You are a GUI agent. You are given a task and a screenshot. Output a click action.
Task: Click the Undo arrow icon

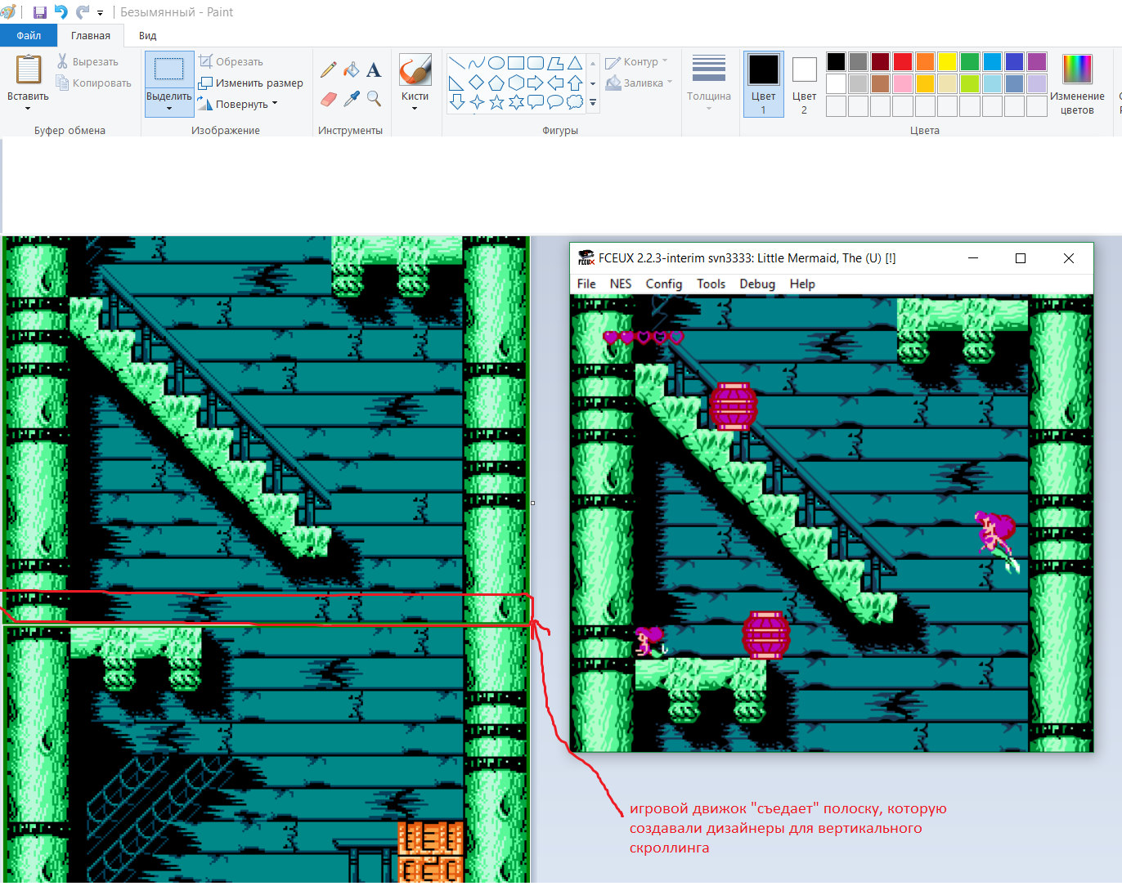coord(61,12)
